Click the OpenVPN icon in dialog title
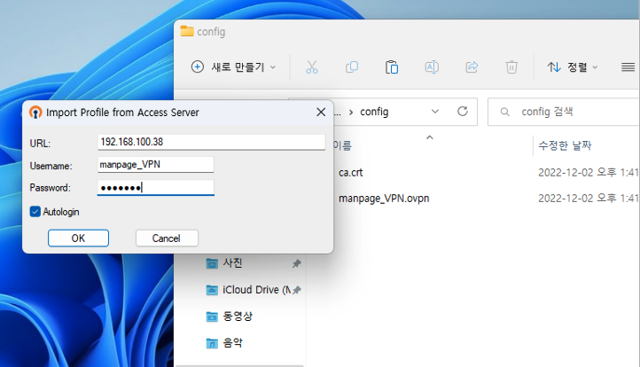 pyautogui.click(x=35, y=113)
